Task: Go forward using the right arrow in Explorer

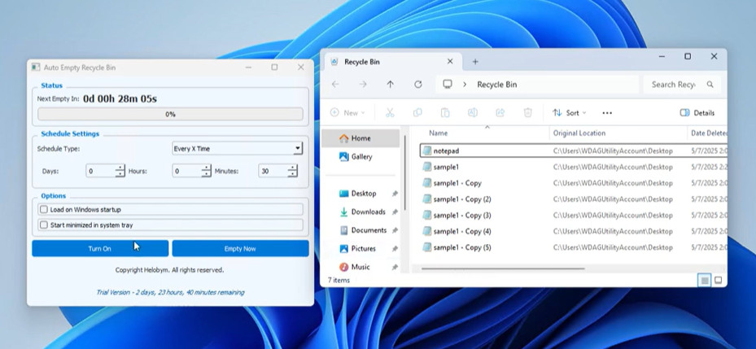Action: 363,85
